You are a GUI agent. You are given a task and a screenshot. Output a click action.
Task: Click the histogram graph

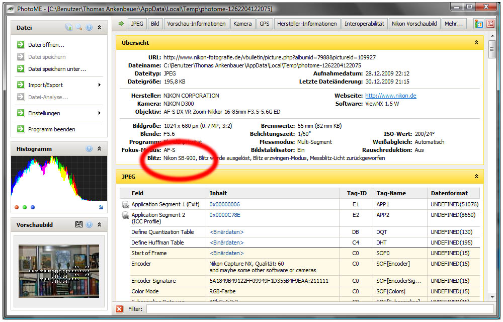(59, 179)
